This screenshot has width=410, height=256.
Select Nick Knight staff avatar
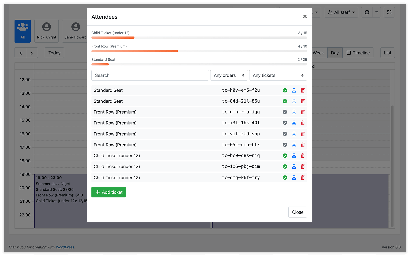coord(47,31)
